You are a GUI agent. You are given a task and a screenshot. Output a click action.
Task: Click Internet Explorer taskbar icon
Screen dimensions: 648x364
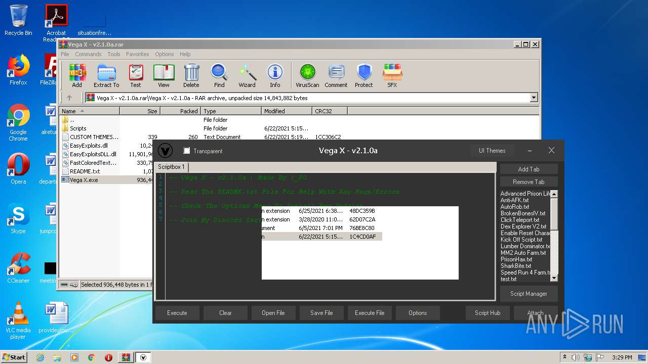40,357
